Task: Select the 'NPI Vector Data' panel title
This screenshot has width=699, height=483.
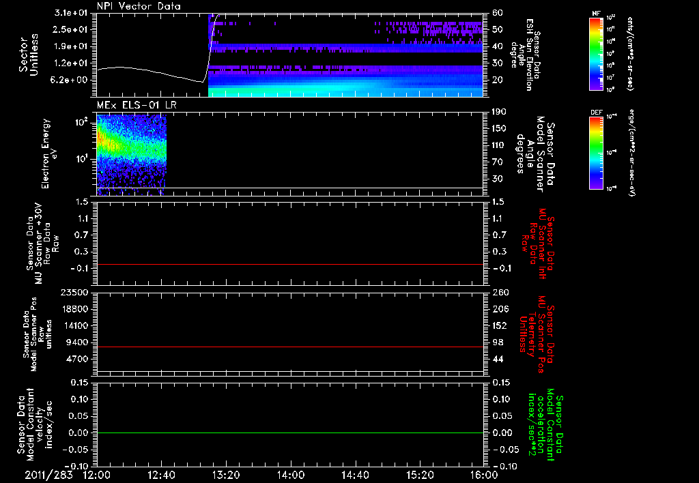Action: (x=139, y=6)
